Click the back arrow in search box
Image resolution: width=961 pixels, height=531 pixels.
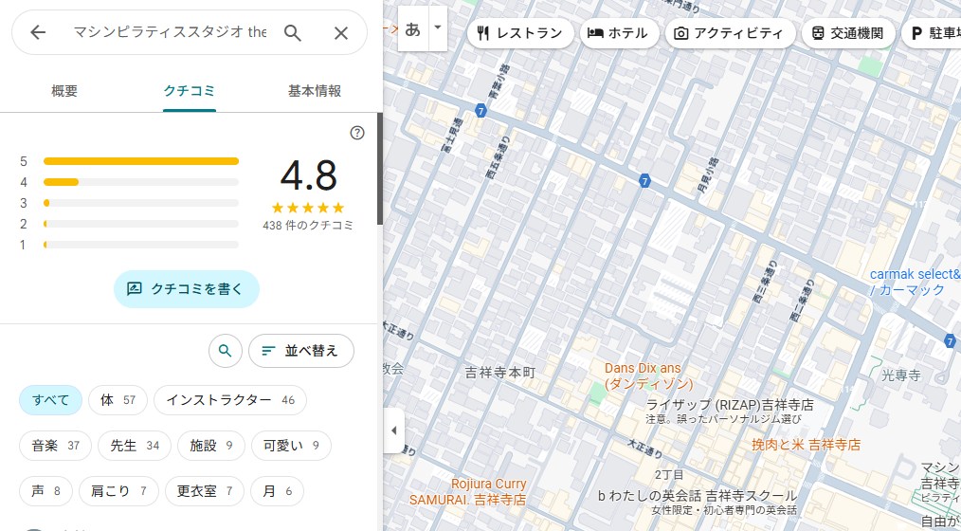click(38, 33)
